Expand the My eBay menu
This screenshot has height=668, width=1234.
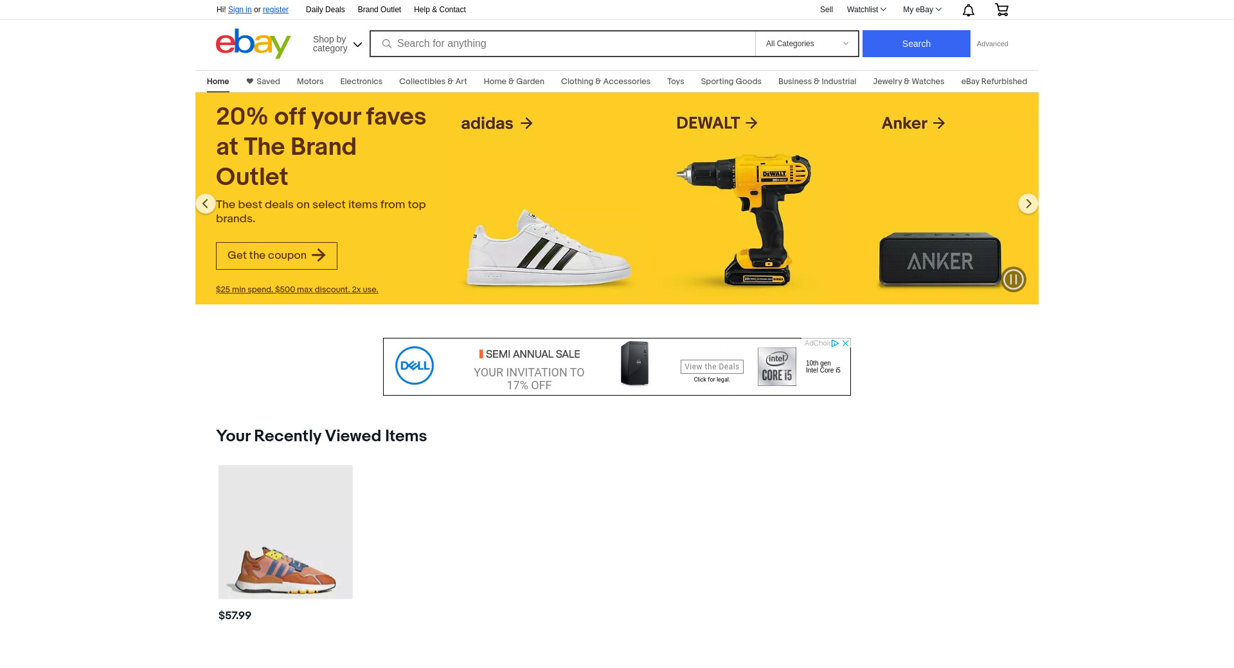(922, 10)
